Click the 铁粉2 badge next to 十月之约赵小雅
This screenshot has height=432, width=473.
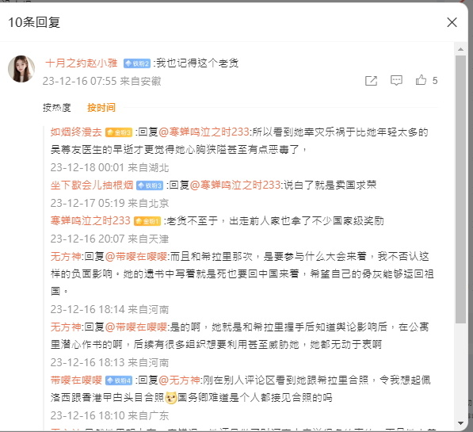click(x=136, y=63)
